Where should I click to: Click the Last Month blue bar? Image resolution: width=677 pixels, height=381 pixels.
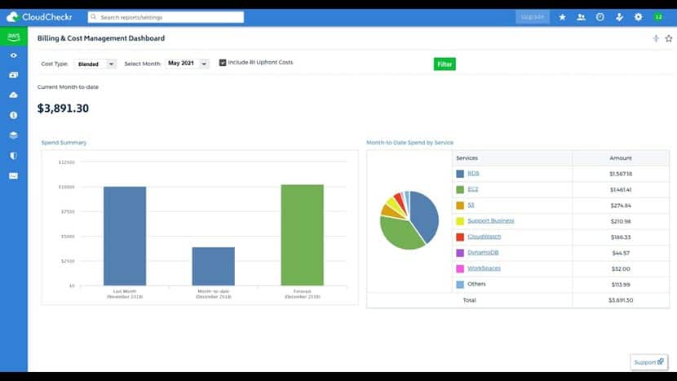pos(125,236)
